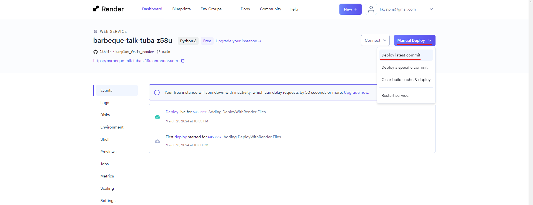Click commit 6053bb2 in the deploy live event

[x=199, y=112]
